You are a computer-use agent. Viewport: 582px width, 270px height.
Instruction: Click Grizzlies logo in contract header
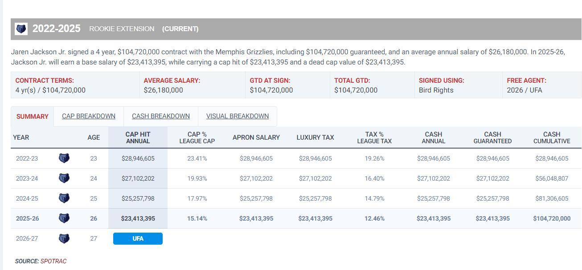[21, 29]
